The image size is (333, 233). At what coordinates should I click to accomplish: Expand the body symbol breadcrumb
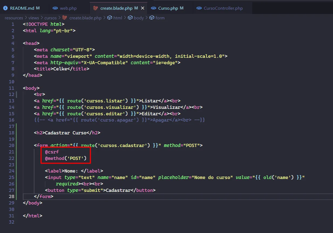pos(138,18)
